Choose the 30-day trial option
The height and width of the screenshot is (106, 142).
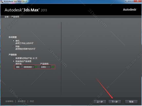coord(14,58)
